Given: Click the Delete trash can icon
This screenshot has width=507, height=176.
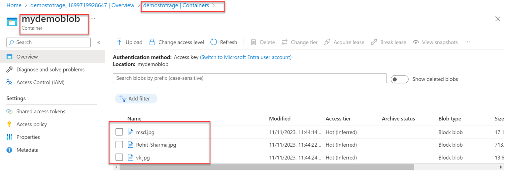Looking at the screenshot, I should click(x=253, y=42).
